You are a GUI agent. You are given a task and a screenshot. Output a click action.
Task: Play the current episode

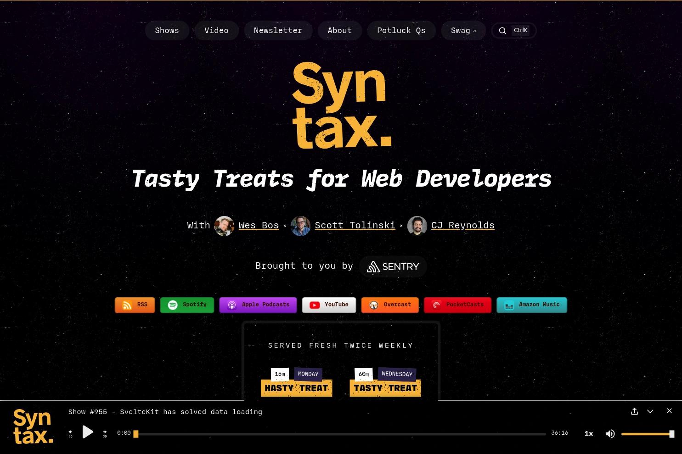(x=87, y=432)
